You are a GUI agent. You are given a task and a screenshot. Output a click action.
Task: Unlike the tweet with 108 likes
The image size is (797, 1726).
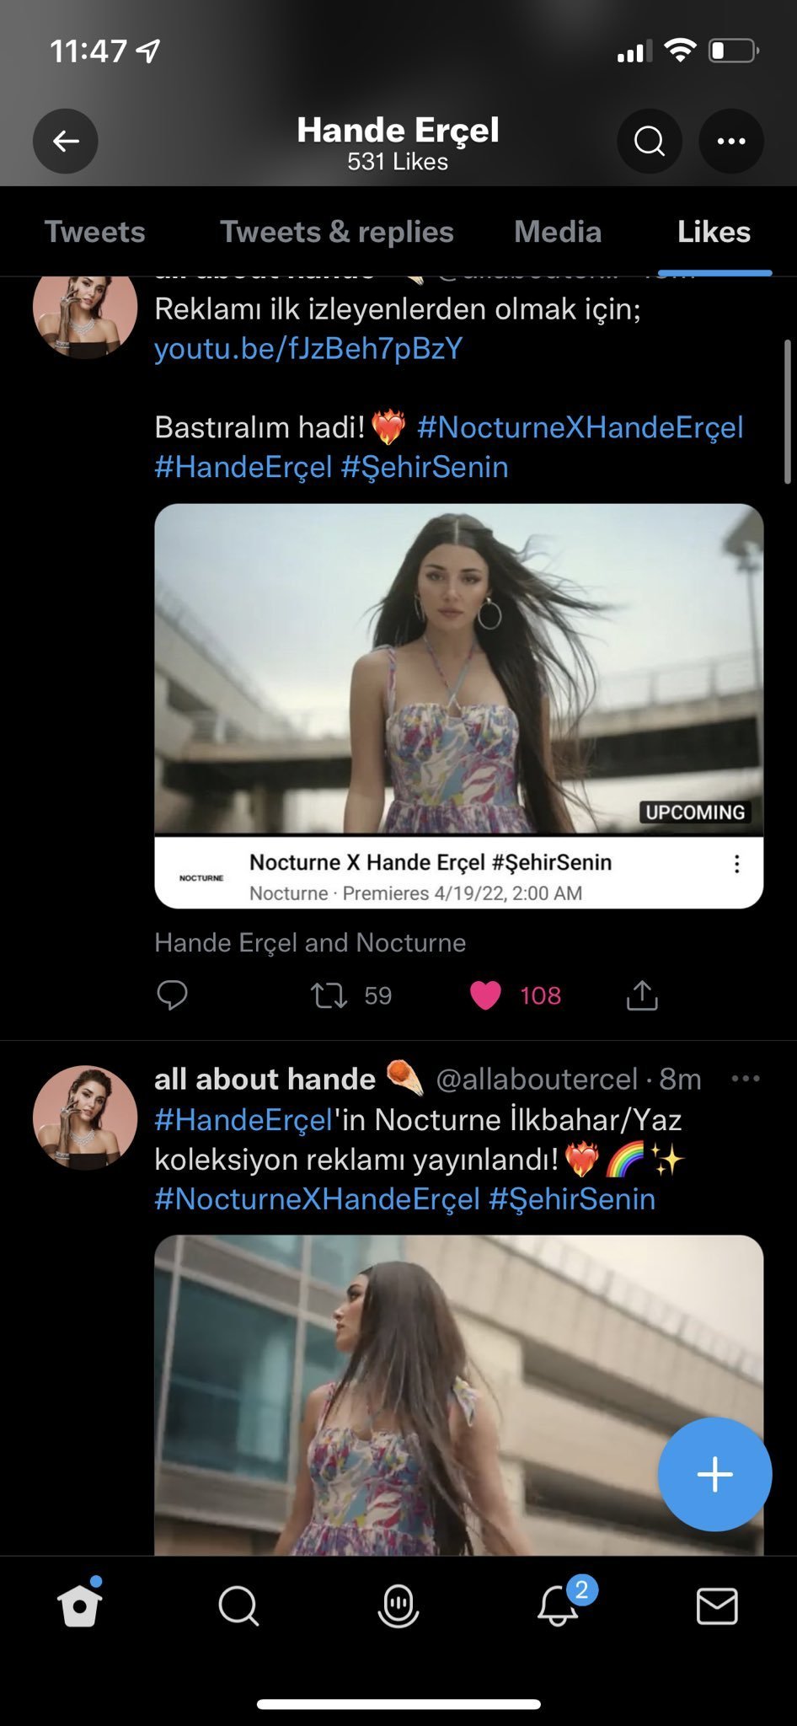[x=486, y=995]
